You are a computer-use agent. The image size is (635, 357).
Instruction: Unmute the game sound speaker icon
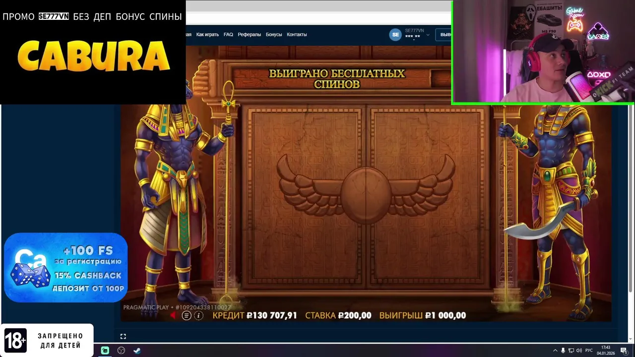(174, 315)
